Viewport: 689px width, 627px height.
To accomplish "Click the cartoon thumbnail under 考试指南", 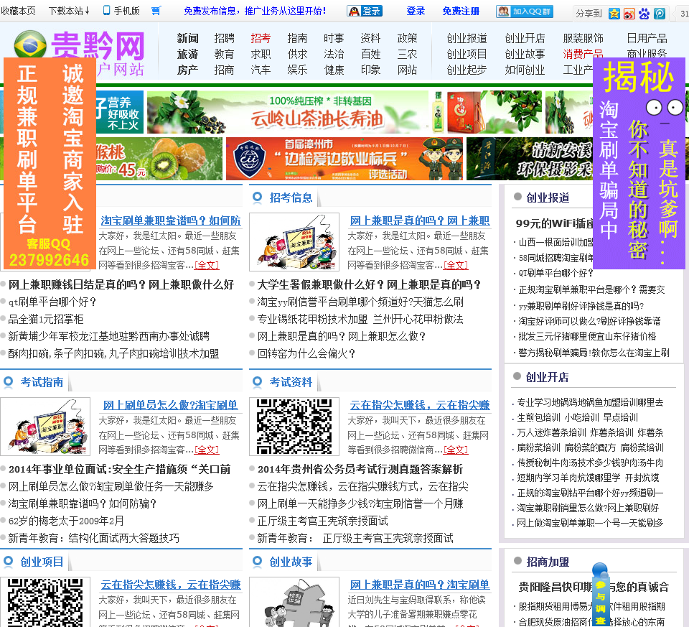I will tap(45, 427).
